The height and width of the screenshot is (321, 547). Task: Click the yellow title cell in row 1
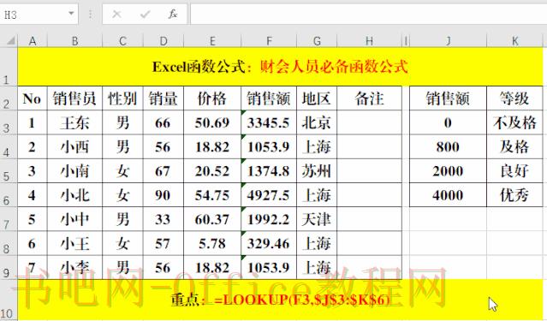[280, 67]
